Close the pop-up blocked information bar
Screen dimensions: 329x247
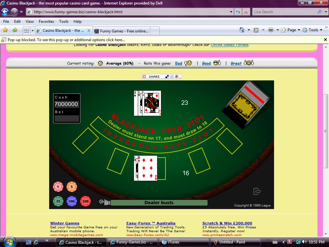click(325, 40)
